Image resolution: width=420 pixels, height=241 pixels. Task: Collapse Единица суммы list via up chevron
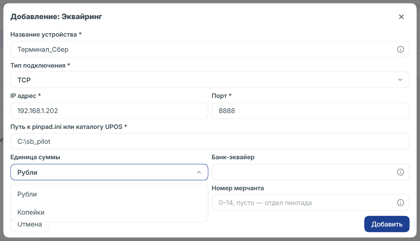click(x=199, y=172)
